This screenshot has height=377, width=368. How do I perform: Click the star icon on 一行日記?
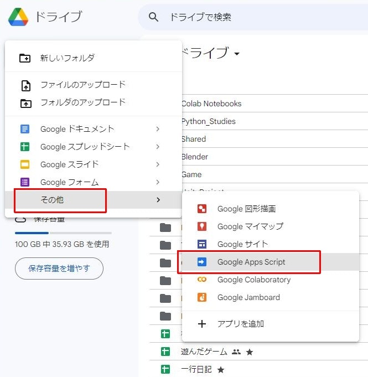221,370
